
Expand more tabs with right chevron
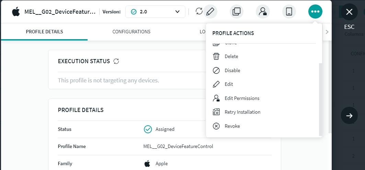327,32
